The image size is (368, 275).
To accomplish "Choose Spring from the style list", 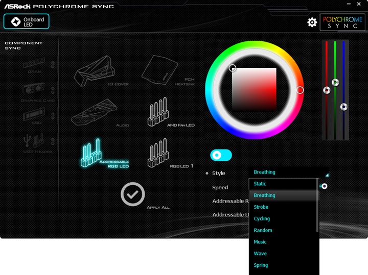I will 283,265.
